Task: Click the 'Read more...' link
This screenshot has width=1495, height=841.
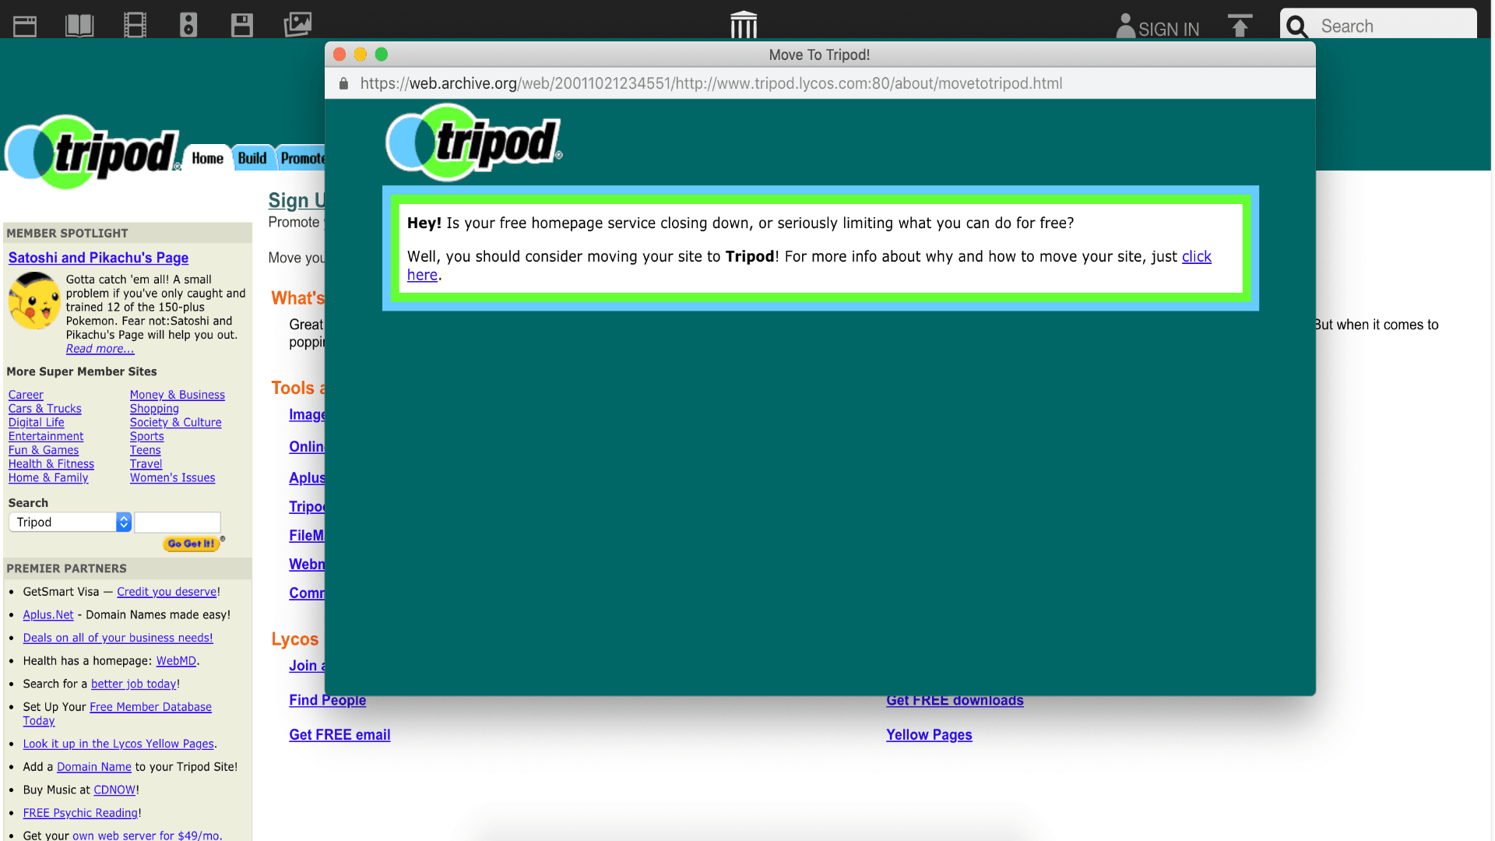Action: [x=100, y=349]
